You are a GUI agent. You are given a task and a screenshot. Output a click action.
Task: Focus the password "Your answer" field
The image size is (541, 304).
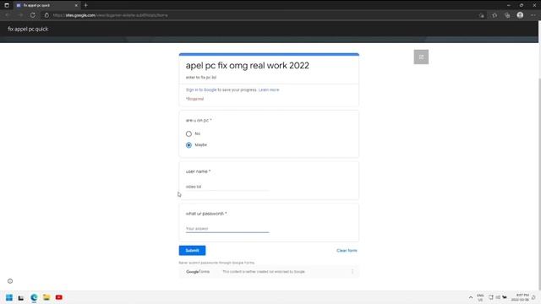point(227,229)
